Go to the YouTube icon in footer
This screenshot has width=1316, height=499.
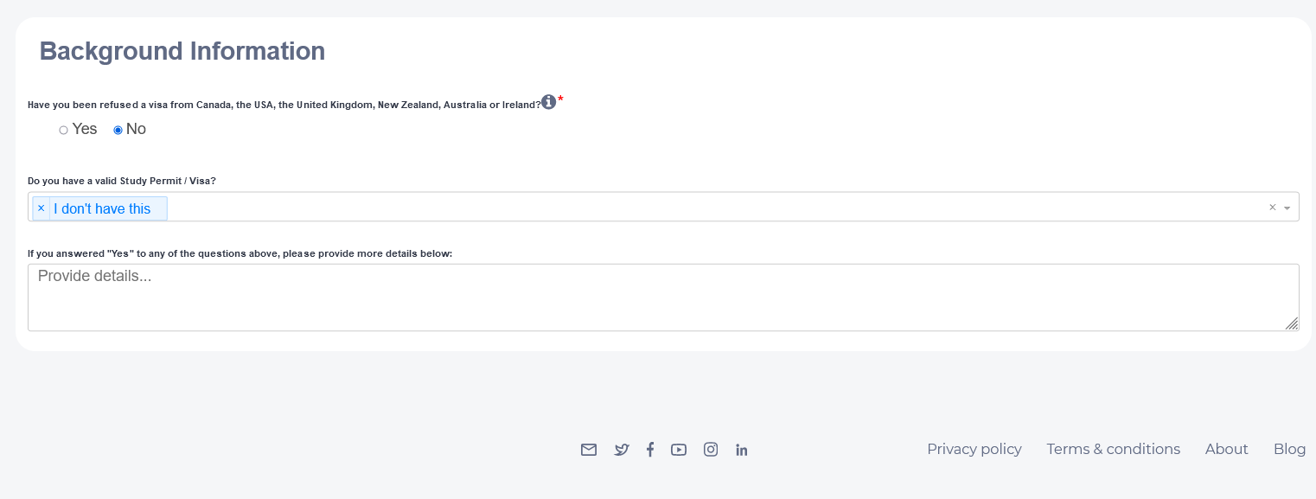pos(679,450)
